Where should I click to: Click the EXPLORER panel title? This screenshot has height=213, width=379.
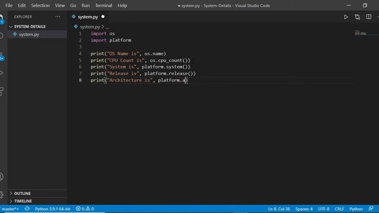(x=23, y=17)
